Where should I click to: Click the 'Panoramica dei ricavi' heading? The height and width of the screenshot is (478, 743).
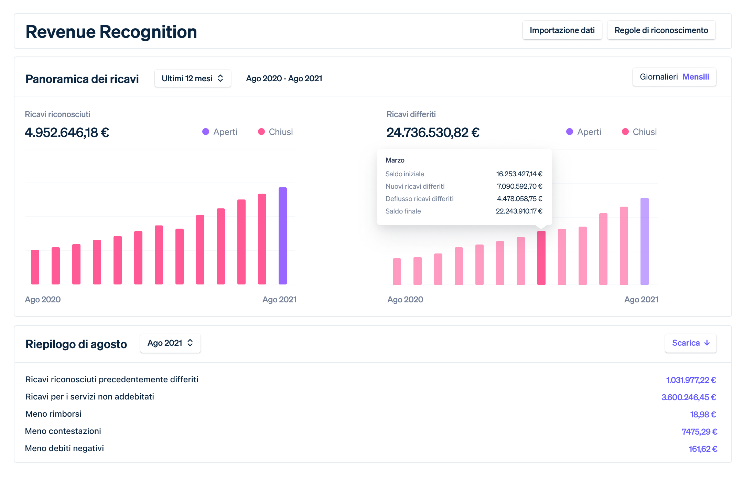[x=82, y=79]
